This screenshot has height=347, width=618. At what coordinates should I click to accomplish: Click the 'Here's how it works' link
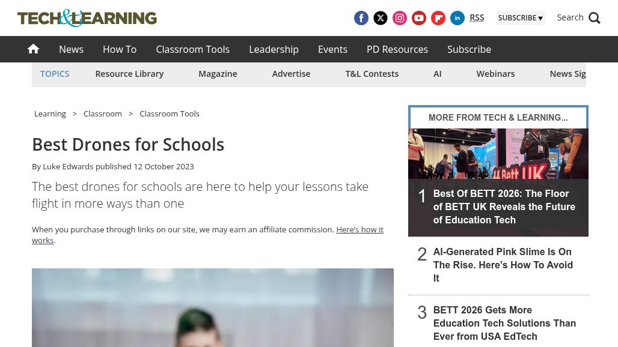[359, 230]
